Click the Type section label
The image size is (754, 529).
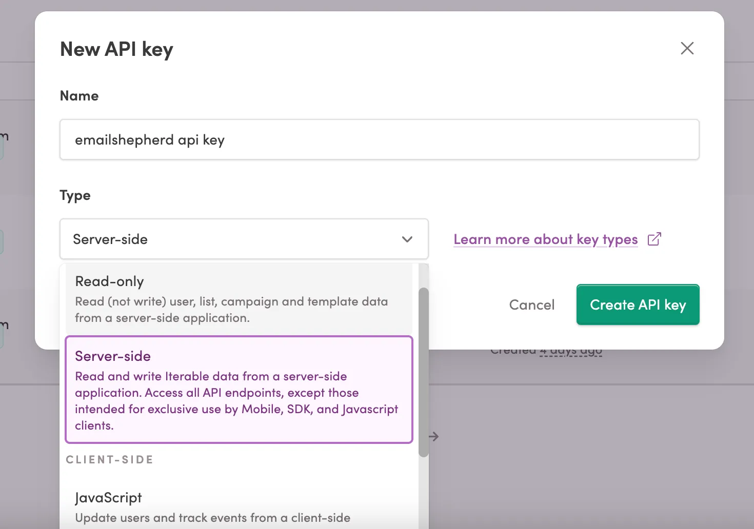pyautogui.click(x=75, y=195)
